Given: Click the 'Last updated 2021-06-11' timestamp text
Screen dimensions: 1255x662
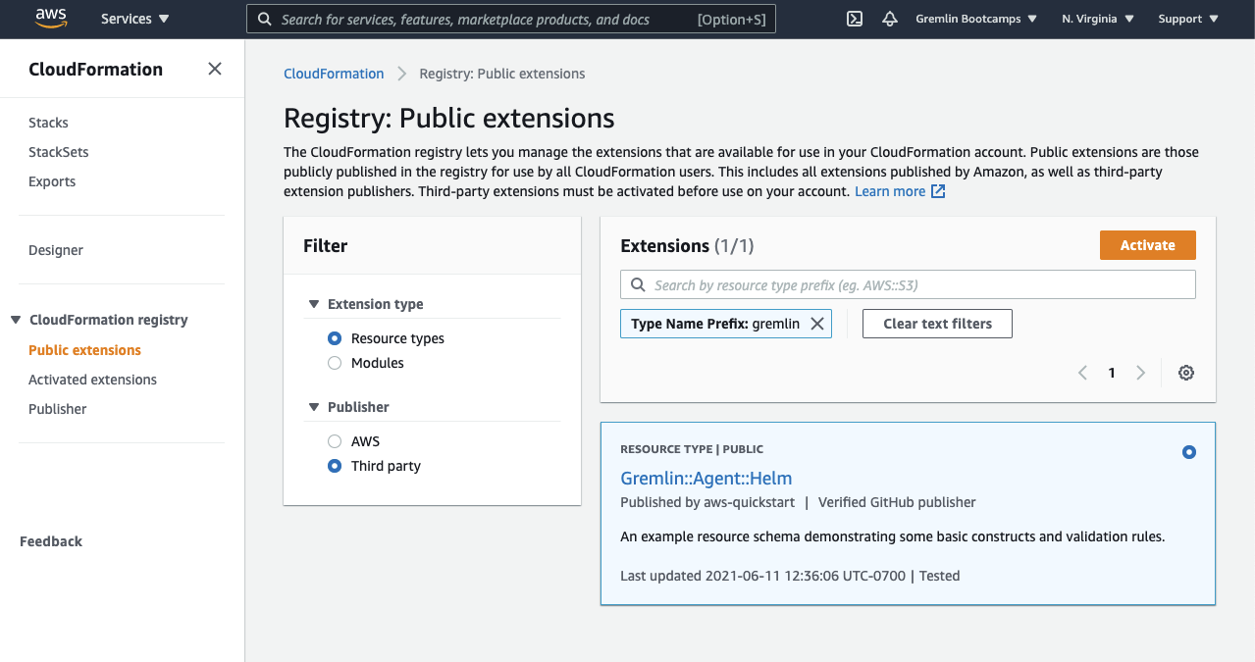Looking at the screenshot, I should (762, 576).
